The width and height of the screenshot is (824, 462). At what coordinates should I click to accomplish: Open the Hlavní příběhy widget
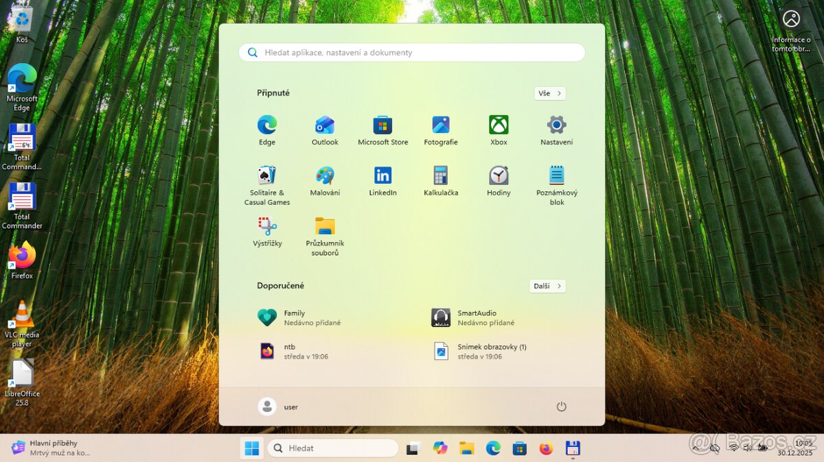41,448
